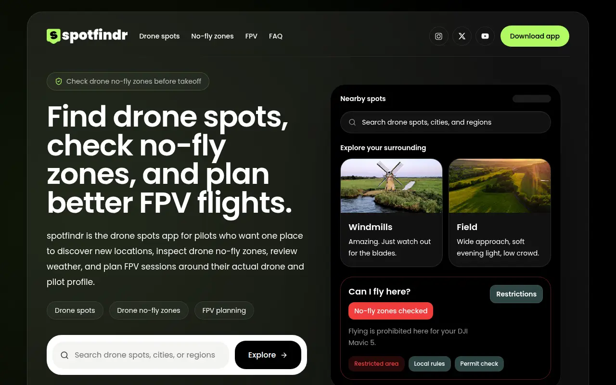Click the 'Amazing. Just watch out' description

390,247
